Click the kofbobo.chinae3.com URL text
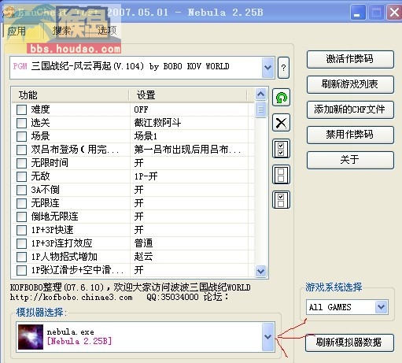The height and width of the screenshot is (363, 402). tap(72, 298)
